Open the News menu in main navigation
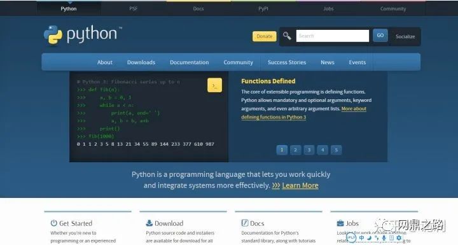This screenshot has height=245, width=458. pyautogui.click(x=328, y=62)
